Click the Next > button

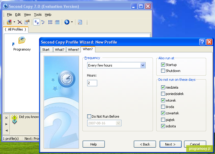[170, 144]
